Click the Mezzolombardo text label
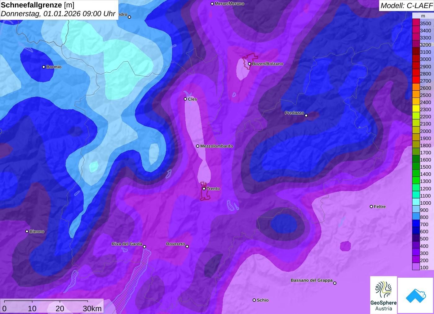Viewport: 434px width, 314px height. click(x=217, y=146)
